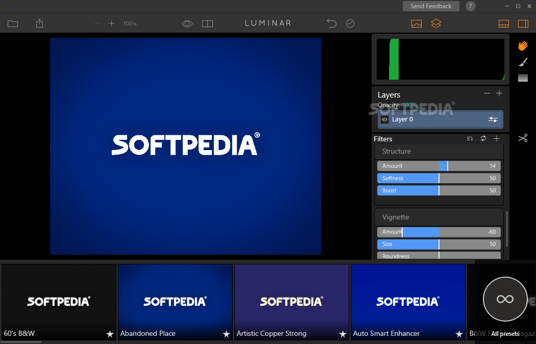Favorite Auto Smart Enhancer preset star

click(459, 334)
